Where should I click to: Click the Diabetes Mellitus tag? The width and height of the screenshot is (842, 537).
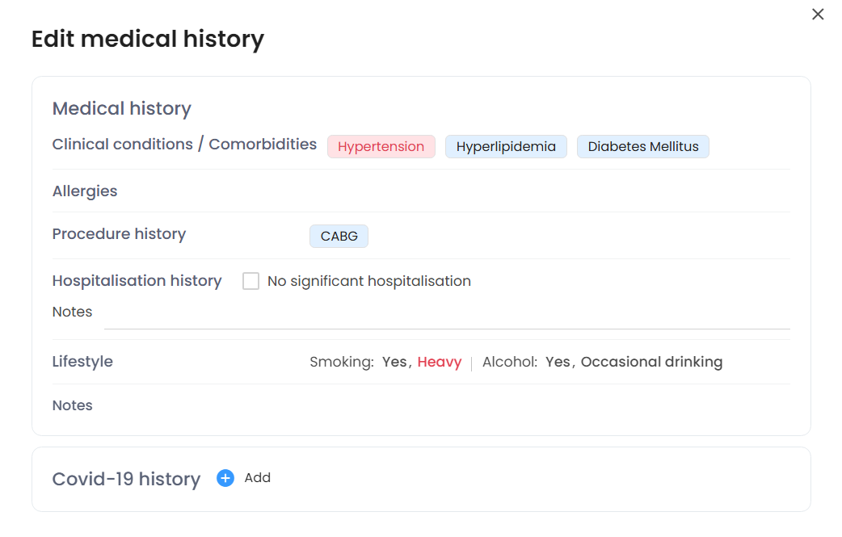(642, 147)
